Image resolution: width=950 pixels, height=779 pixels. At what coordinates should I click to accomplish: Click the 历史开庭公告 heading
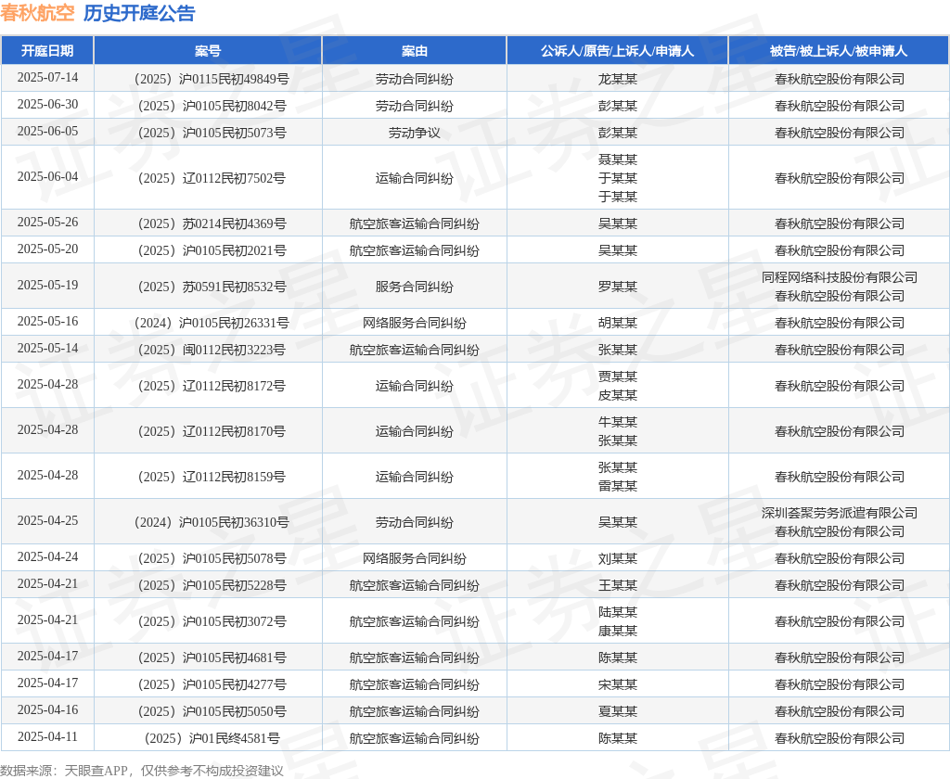[139, 13]
